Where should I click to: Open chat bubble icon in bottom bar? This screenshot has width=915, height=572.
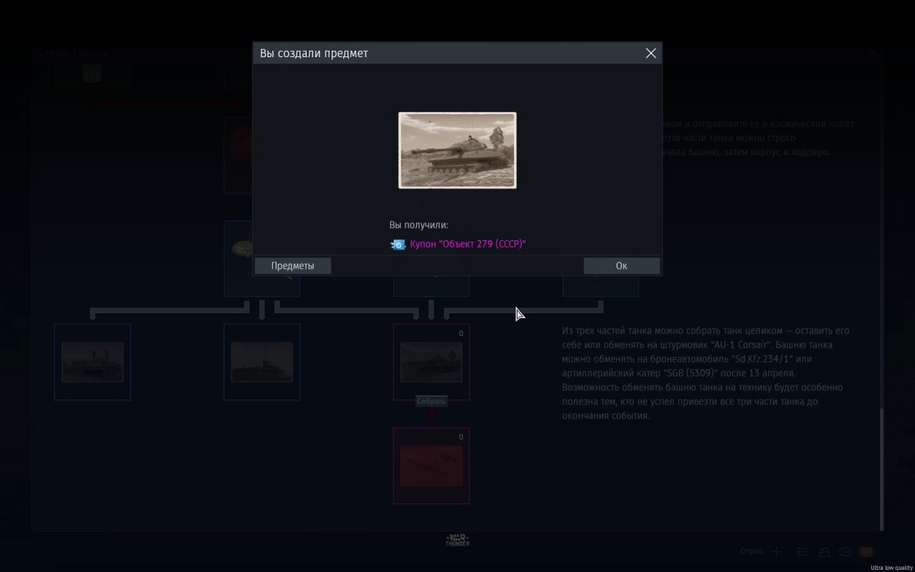coord(846,552)
